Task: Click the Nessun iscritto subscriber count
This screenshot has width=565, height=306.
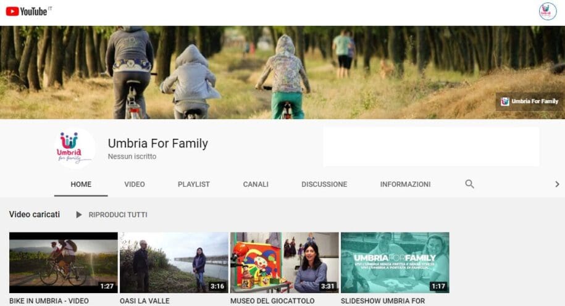Action: tap(132, 157)
